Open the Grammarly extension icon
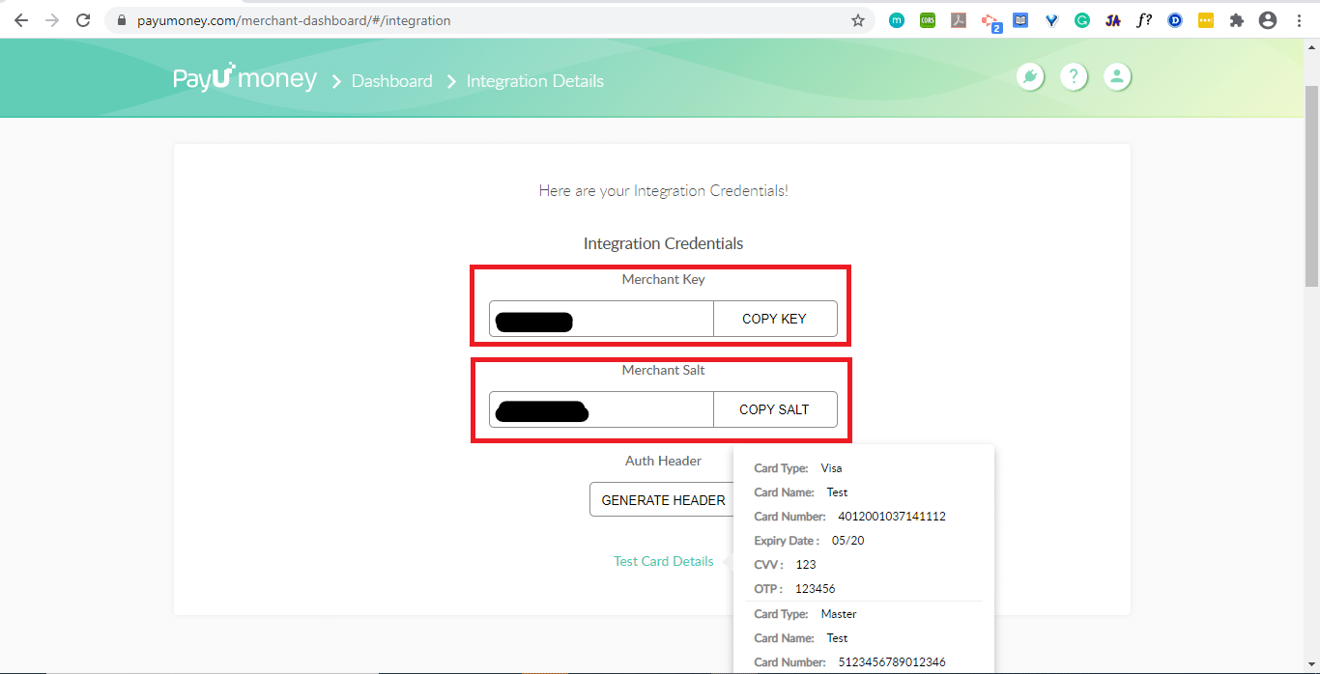 click(x=1082, y=20)
